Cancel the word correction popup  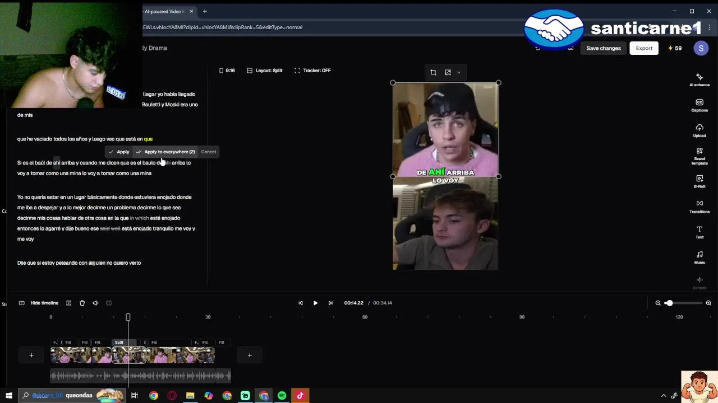click(x=208, y=152)
